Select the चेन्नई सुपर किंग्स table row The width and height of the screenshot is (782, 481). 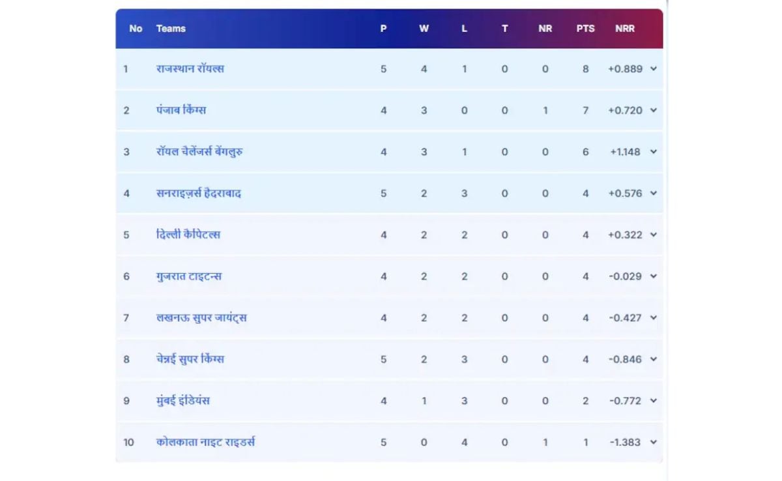(x=391, y=359)
